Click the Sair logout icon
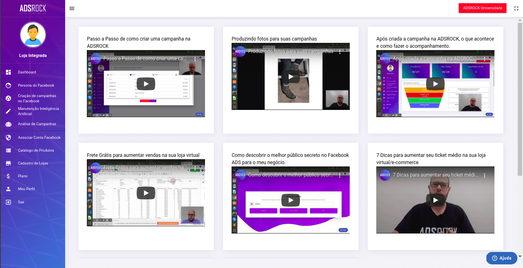The height and width of the screenshot is (268, 523). (x=8, y=202)
